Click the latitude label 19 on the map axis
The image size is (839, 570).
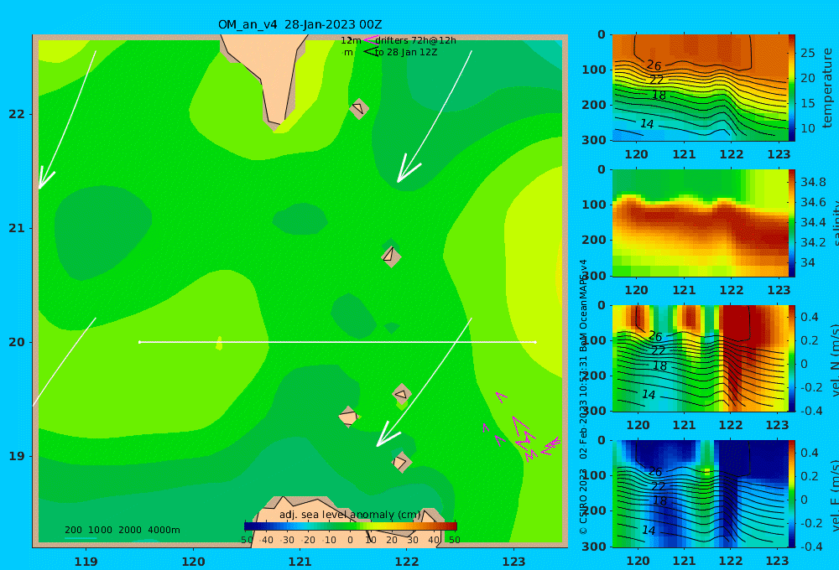17,456
